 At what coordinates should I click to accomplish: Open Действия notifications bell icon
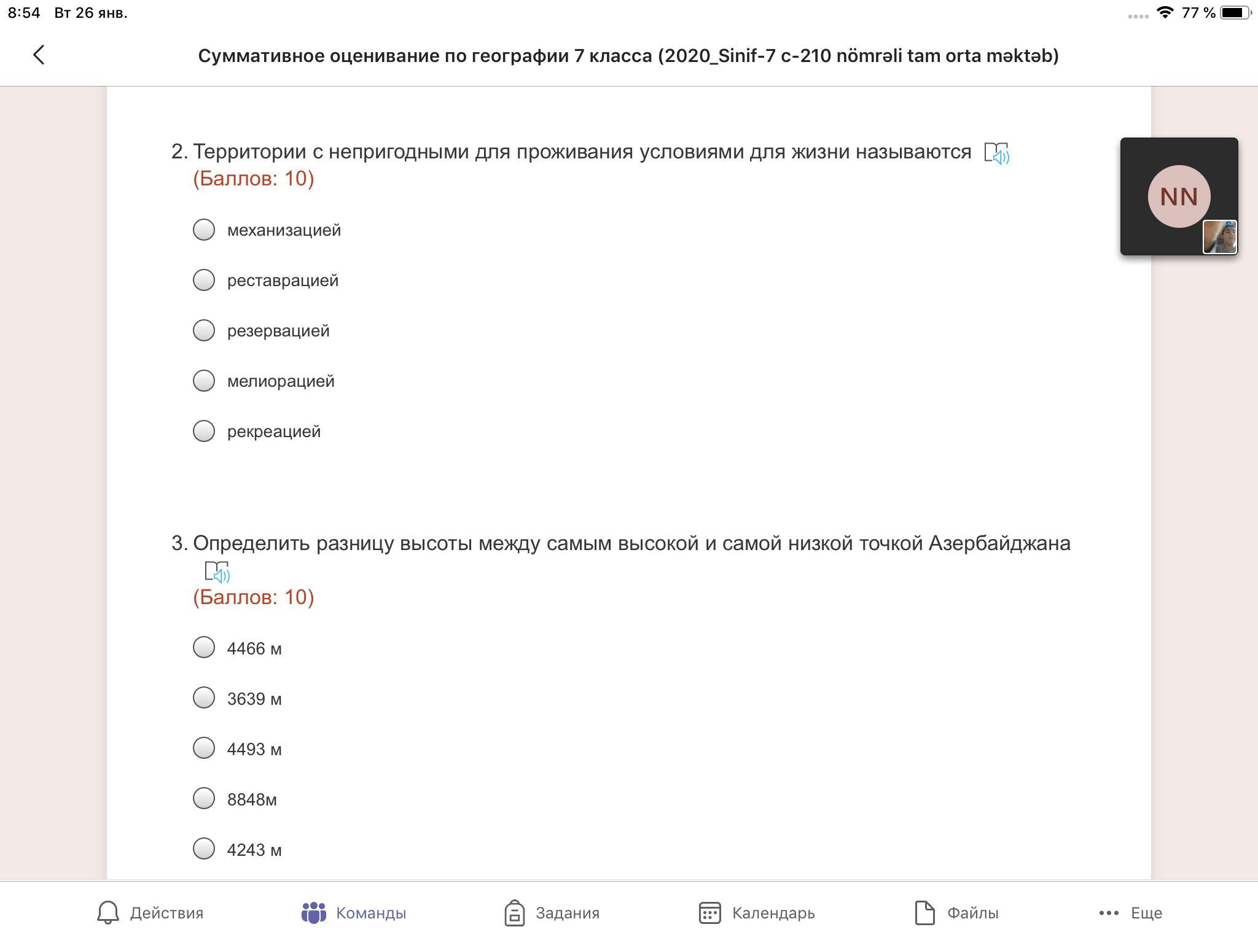(x=108, y=912)
